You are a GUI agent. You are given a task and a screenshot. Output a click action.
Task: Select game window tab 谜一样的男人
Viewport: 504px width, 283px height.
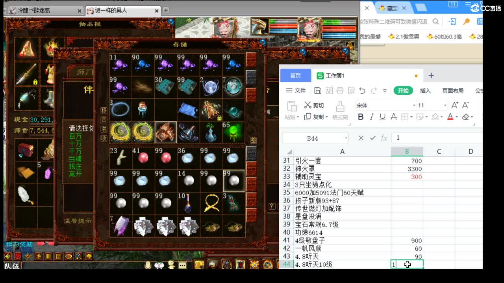(x=123, y=11)
